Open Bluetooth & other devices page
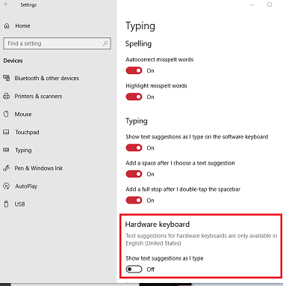Image resolution: width=283 pixels, height=286 pixels. (x=46, y=78)
